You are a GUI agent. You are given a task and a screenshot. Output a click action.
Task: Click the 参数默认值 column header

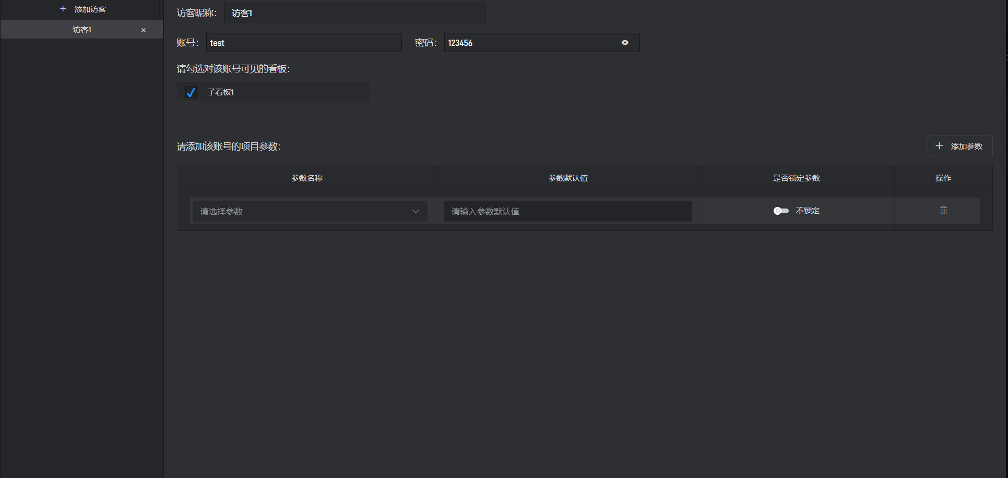coord(568,178)
